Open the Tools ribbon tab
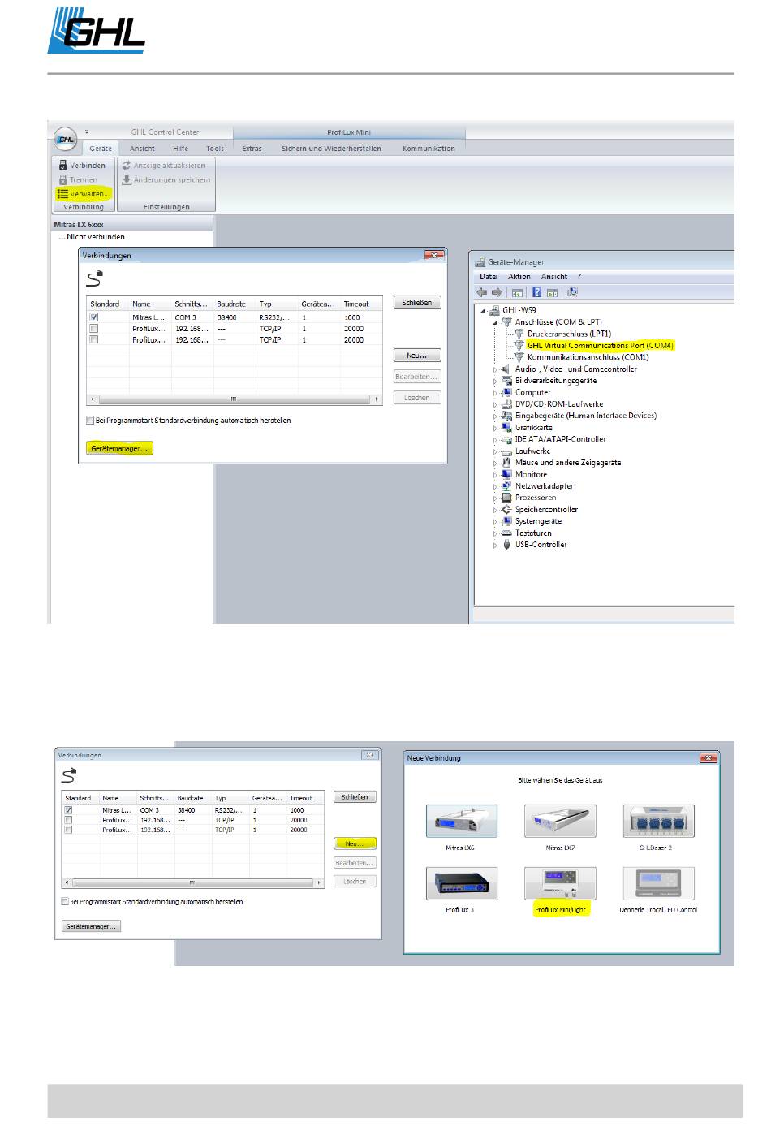Image resolution: width=771 pixels, height=1126 pixels. click(215, 149)
